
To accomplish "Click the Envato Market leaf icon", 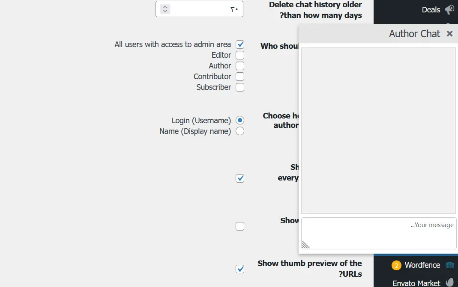I will pos(449,283).
